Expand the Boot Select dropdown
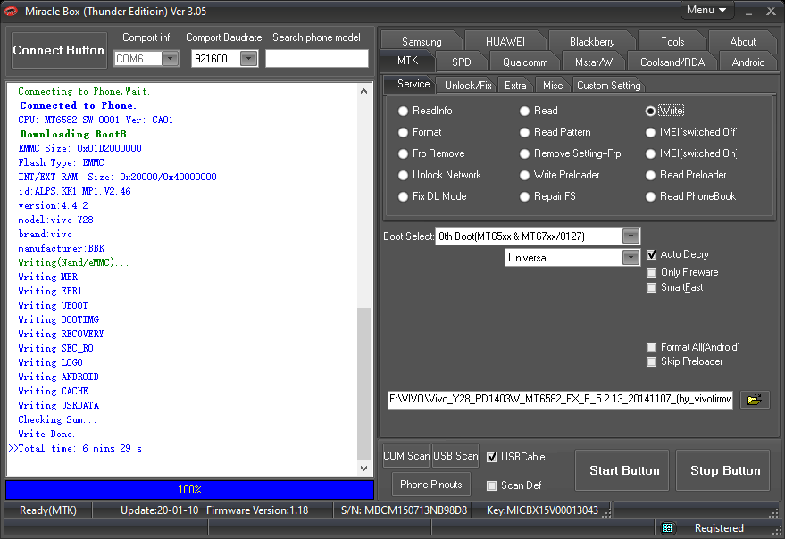The image size is (785, 539). 631,236
